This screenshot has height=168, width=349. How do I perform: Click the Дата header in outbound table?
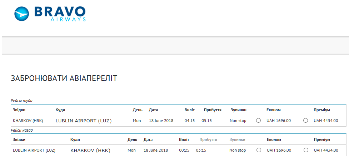[153, 110]
